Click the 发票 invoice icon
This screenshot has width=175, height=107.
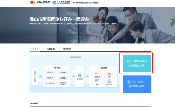click(97, 81)
